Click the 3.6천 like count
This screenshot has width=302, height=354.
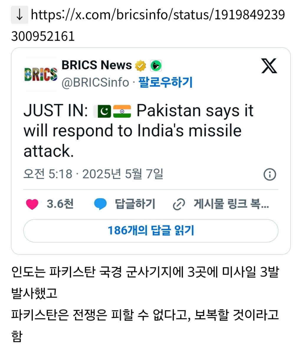pos(60,204)
